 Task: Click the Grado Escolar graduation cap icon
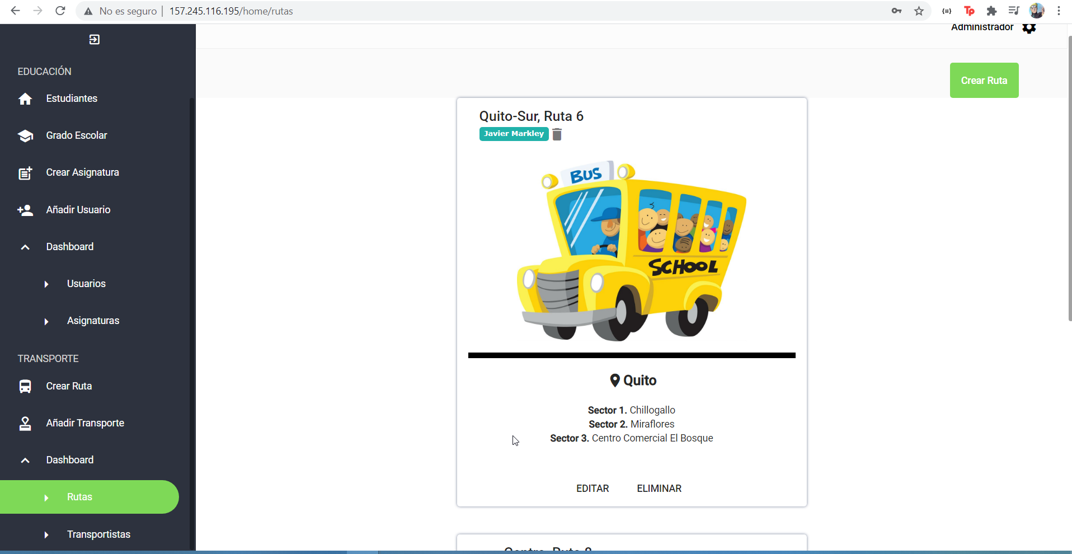[x=25, y=135]
